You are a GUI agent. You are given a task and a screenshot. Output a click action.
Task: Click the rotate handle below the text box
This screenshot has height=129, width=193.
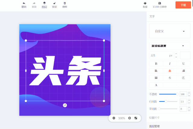coord(65,105)
